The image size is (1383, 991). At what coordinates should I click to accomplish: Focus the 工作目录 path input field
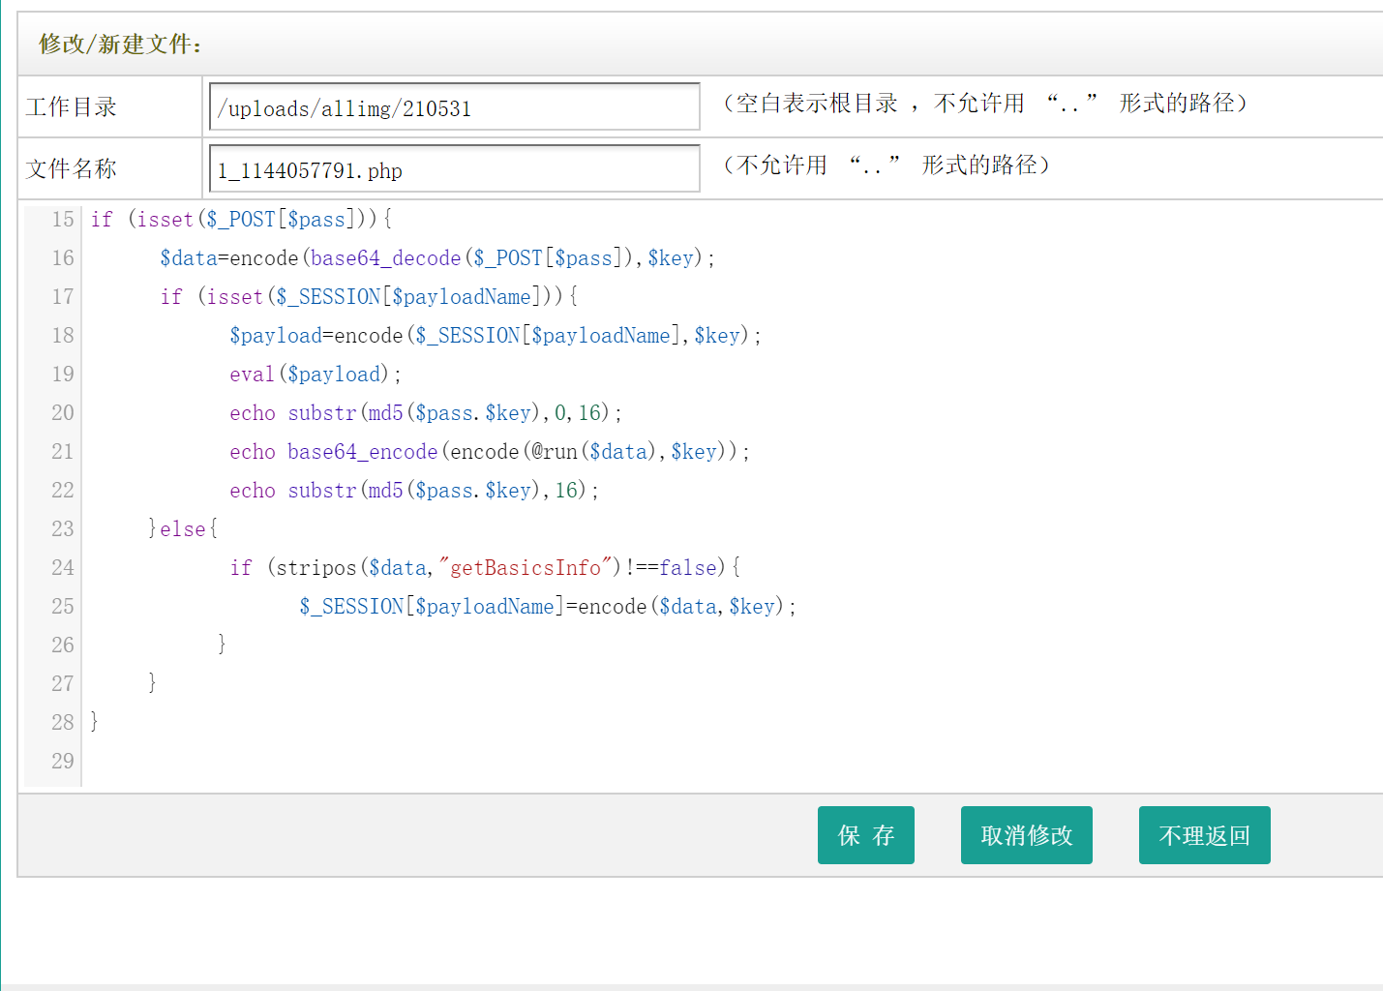click(x=454, y=106)
